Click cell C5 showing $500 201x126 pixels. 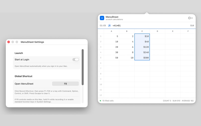[142, 58]
